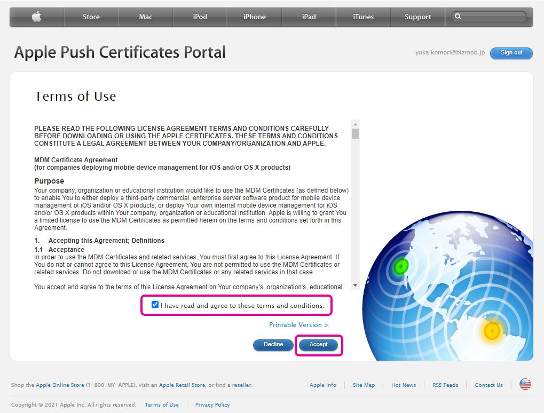Click in the search input field

tap(494, 17)
